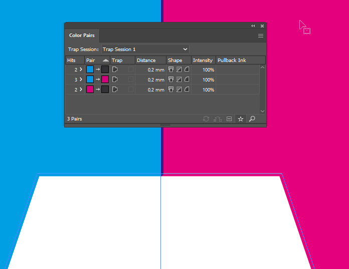Image resolution: width=349 pixels, height=269 pixels.
Task: Close the Color Pairs panel
Action: tap(262, 26)
